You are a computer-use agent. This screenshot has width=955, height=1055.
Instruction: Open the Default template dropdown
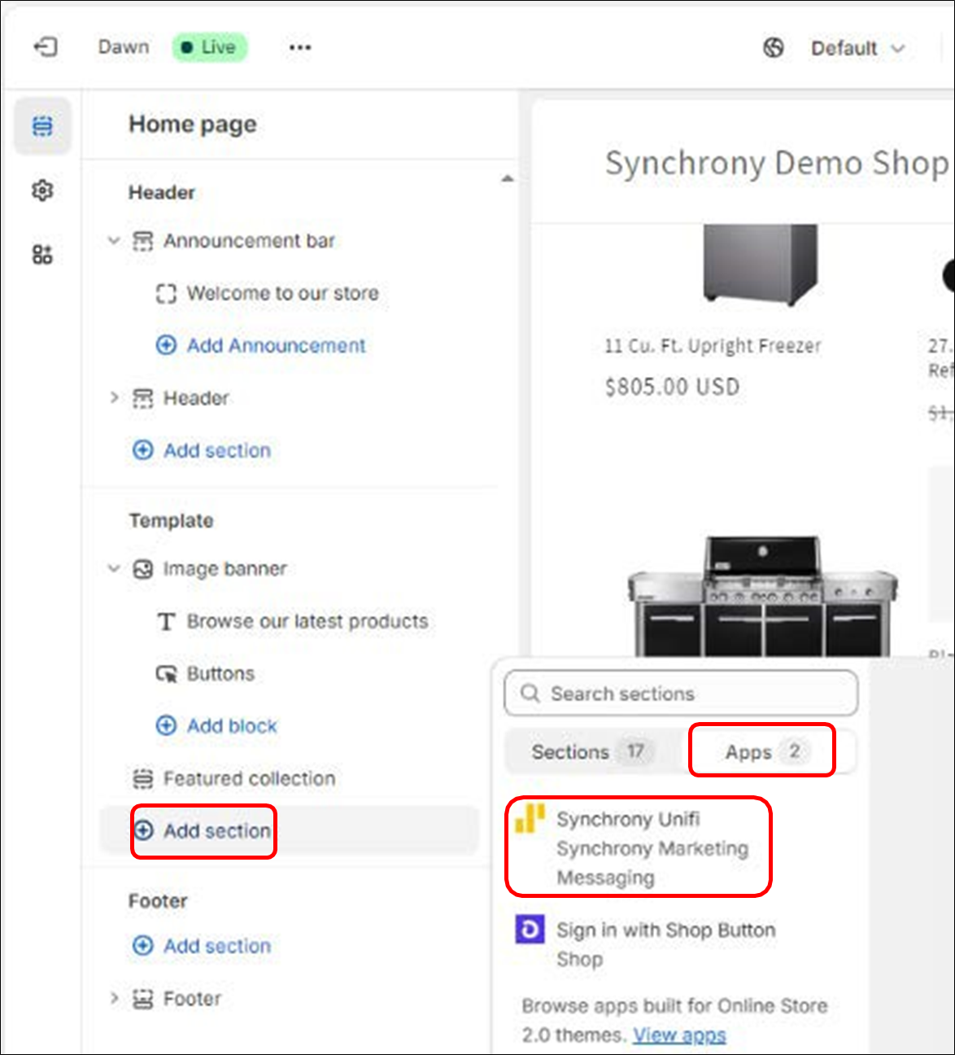click(x=857, y=48)
